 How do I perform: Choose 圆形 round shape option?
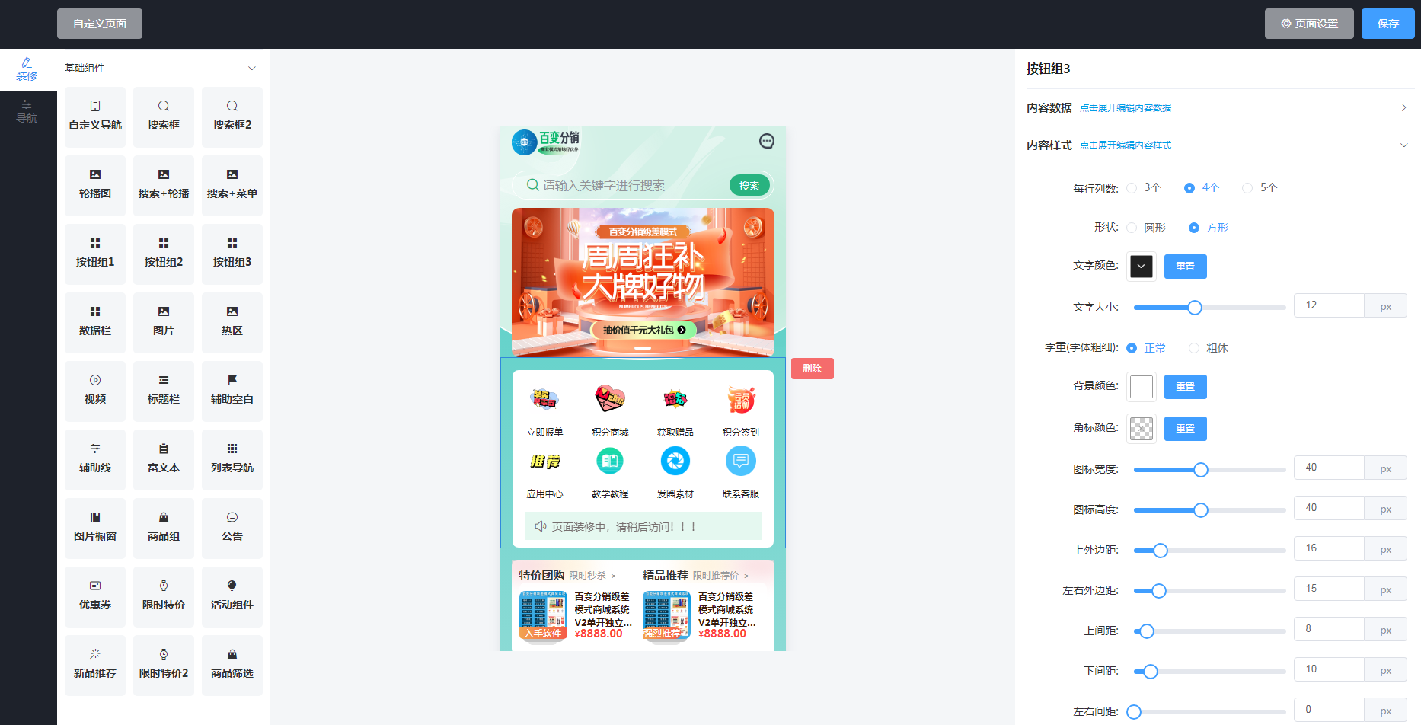(1132, 228)
